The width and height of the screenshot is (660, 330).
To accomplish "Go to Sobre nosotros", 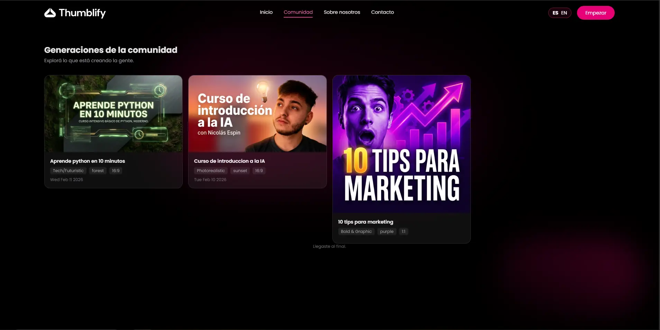I will tap(342, 12).
